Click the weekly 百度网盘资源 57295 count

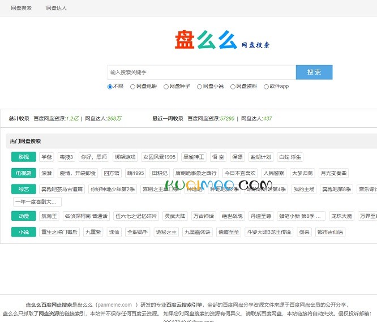click(227, 118)
